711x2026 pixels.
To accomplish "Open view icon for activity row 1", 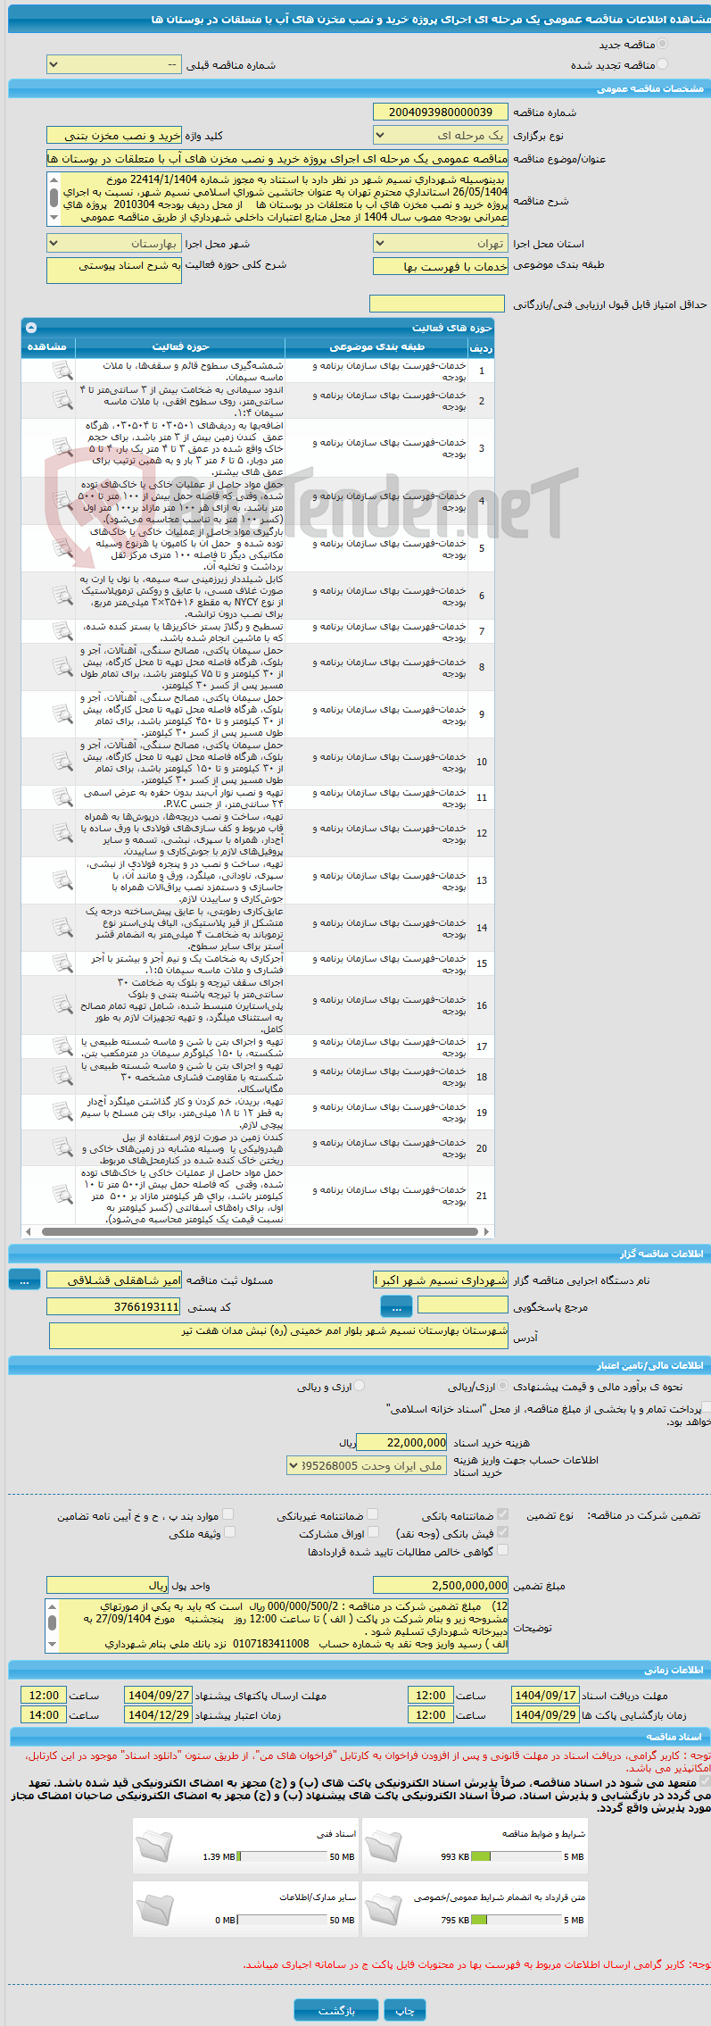I will pos(62,371).
